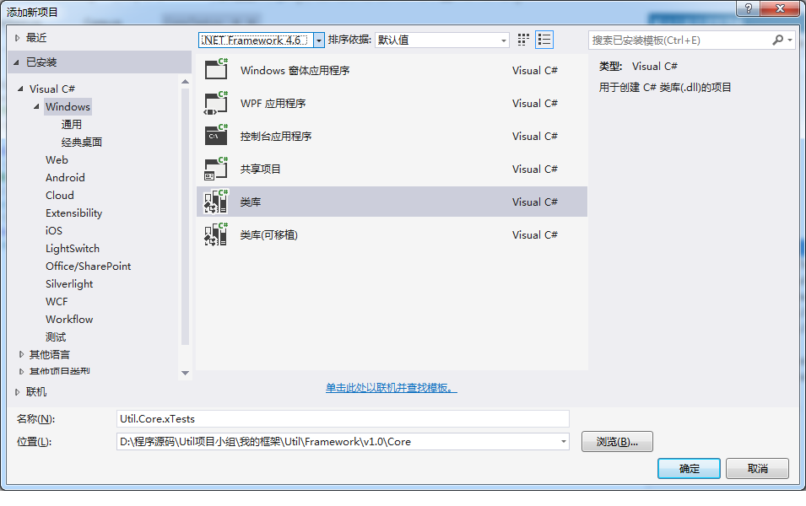The height and width of the screenshot is (506, 806).
Task: Open the 位置 path dropdown arrow
Action: tap(564, 441)
